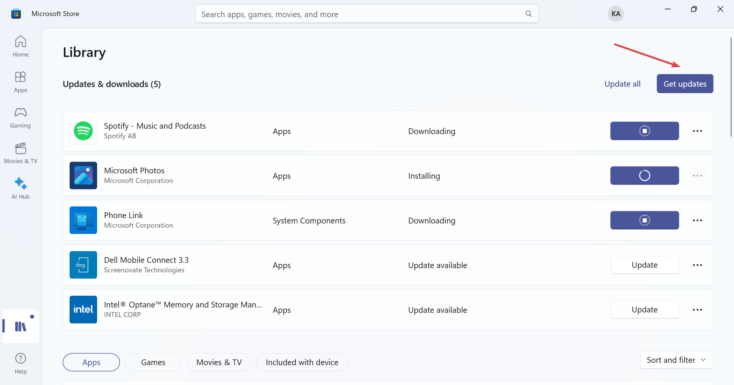Click Downloading status for Spotify
Image resolution: width=734 pixels, height=385 pixels.
point(432,131)
